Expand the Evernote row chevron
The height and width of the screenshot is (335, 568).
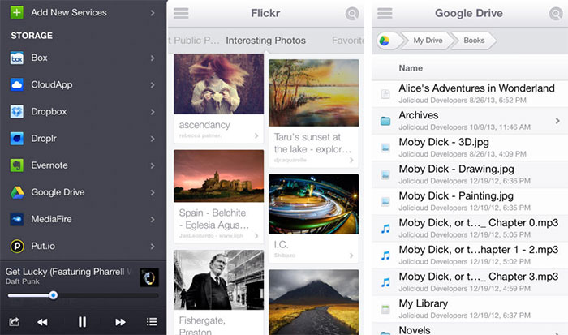[153, 165]
